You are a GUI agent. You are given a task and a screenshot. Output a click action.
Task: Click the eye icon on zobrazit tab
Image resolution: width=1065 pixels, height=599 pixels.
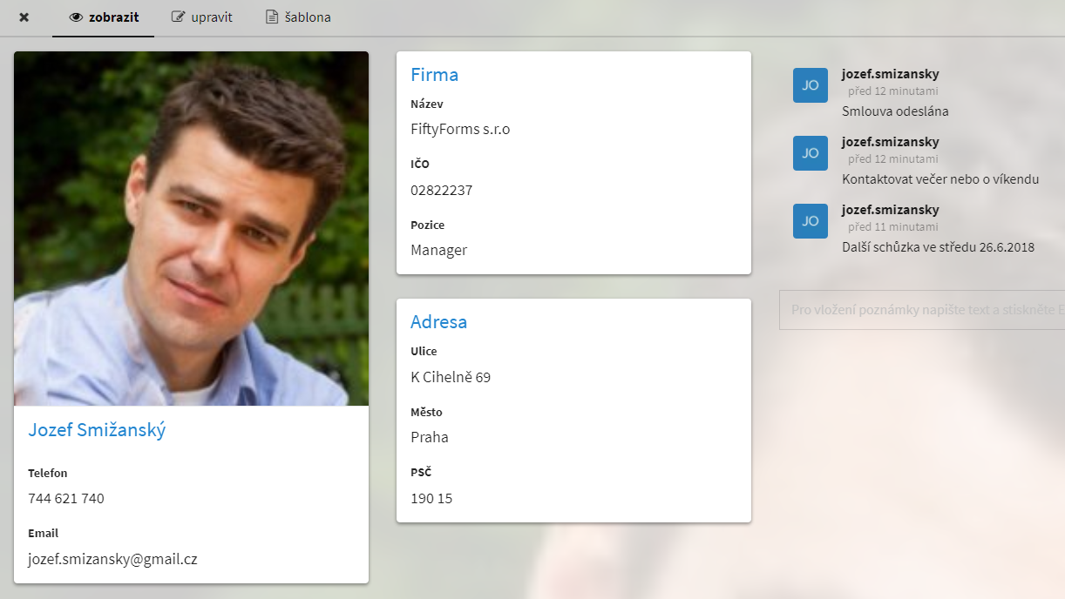[x=76, y=17]
